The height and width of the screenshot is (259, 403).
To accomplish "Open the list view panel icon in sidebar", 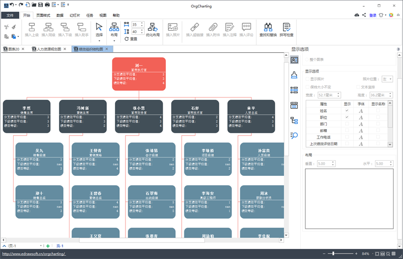I will [x=294, y=90].
